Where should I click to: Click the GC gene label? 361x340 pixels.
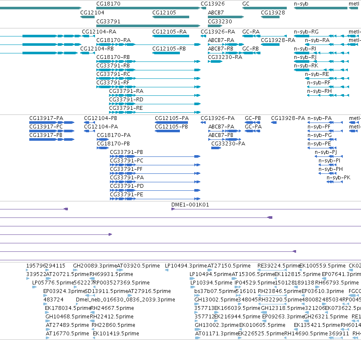point(246,4)
